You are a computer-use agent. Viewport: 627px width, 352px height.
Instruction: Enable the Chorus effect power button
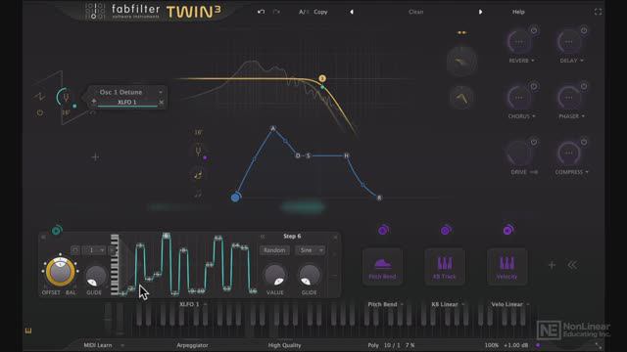534,86
